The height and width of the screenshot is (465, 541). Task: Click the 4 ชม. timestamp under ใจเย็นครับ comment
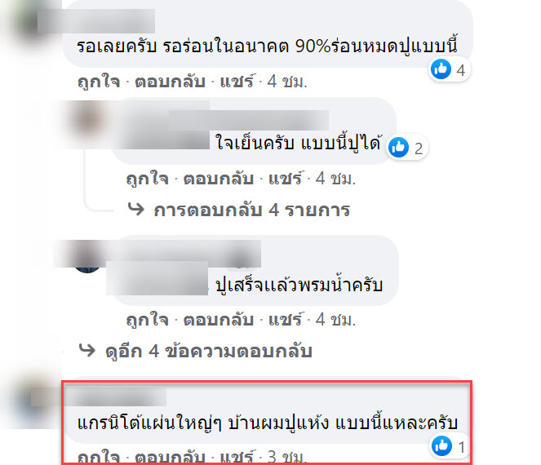[x=335, y=179]
